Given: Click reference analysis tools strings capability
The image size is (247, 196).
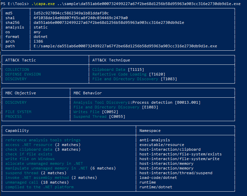Looking at the screenshot, I should 43,140.
